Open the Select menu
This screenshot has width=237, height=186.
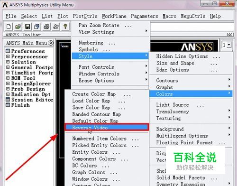[29, 16]
